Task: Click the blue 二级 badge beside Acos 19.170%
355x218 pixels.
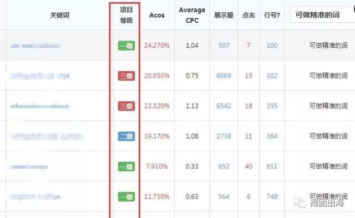Action: click(x=126, y=136)
